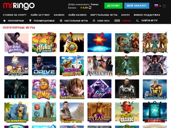Screen dimensions: 171x128
Task: Click the chip icon beside Настольные игры
Action: pos(61,20)
